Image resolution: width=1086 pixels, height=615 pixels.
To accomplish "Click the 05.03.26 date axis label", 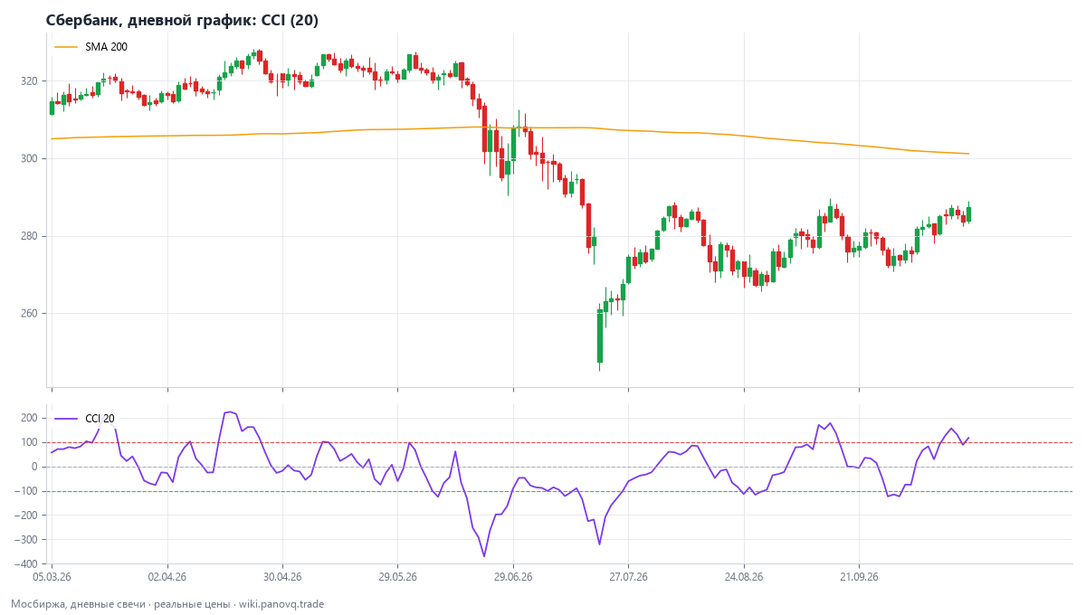I will pos(52,576).
